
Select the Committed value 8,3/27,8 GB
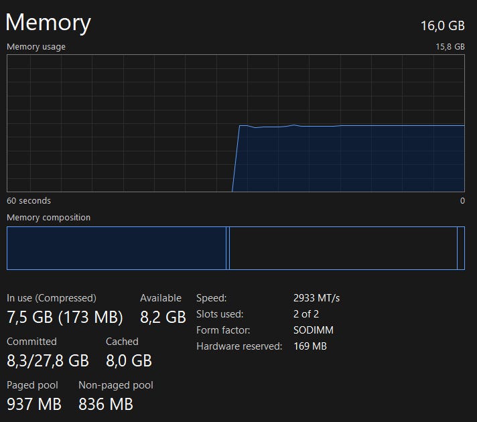pos(48,361)
